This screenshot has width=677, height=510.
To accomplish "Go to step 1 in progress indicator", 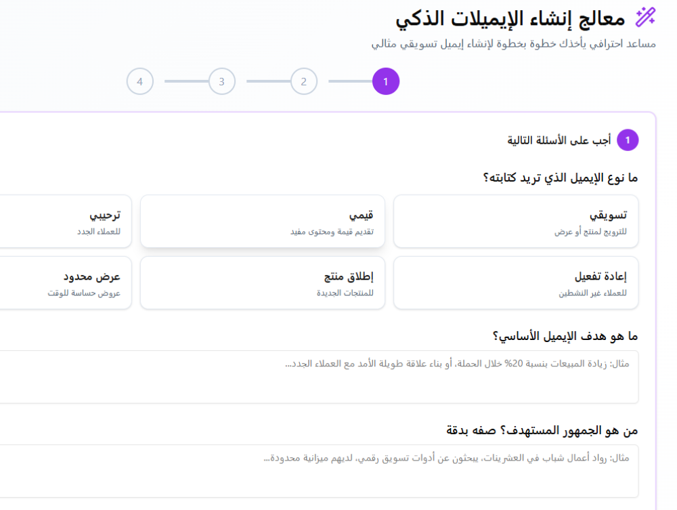I will click(x=386, y=82).
